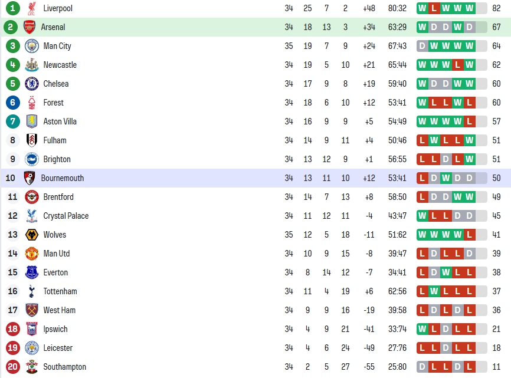Select the Newcastle club crest
This screenshot has width=511, height=378.
click(32, 65)
